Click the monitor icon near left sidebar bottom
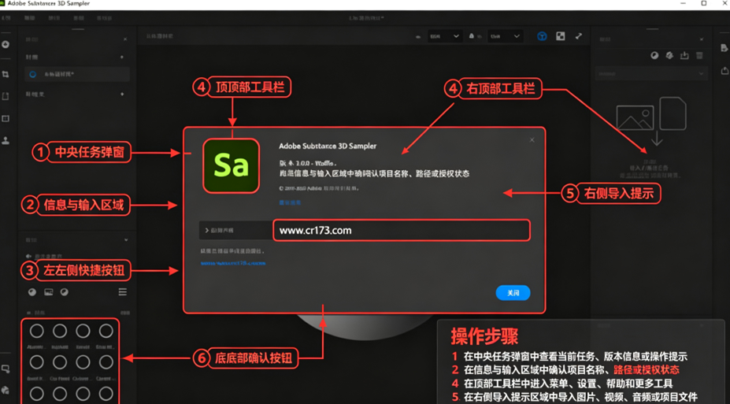730x404 pixels. 6,369
